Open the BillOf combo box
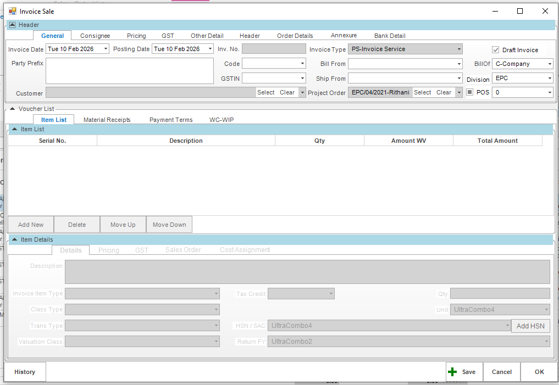The width and height of the screenshot is (559, 385). (x=549, y=64)
